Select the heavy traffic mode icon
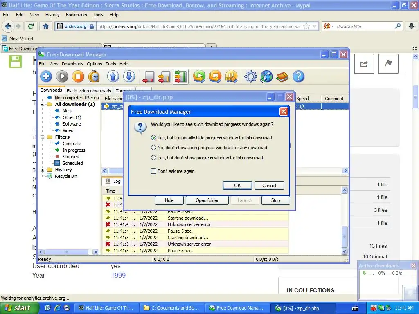 pos(180,76)
